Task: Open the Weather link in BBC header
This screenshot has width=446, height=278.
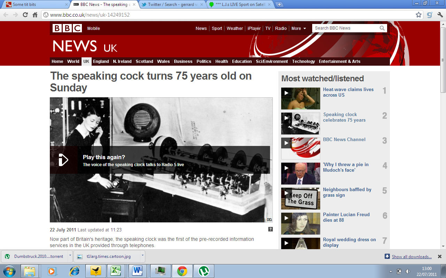Action: (x=234, y=28)
